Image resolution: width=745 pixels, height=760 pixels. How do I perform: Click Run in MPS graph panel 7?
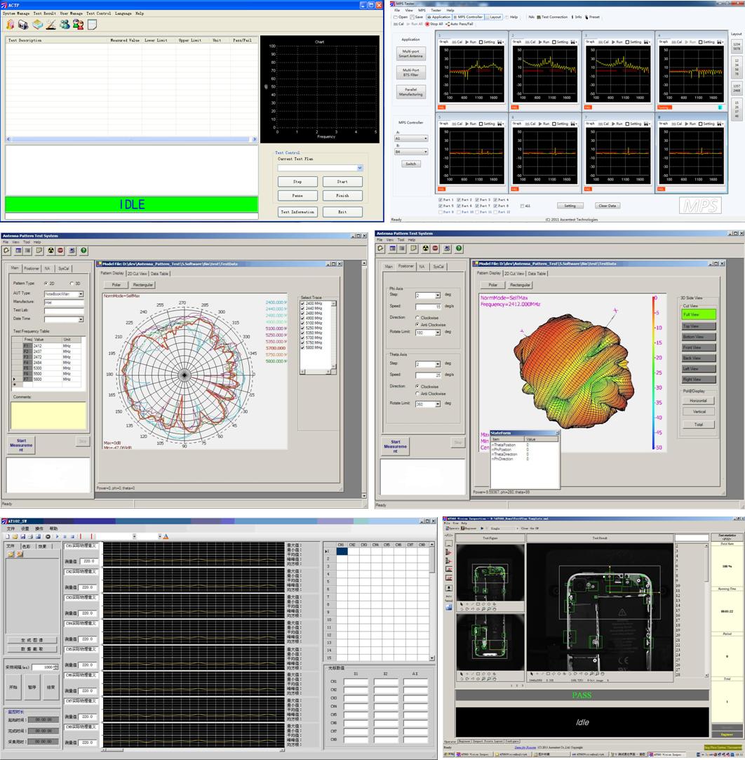(617, 124)
